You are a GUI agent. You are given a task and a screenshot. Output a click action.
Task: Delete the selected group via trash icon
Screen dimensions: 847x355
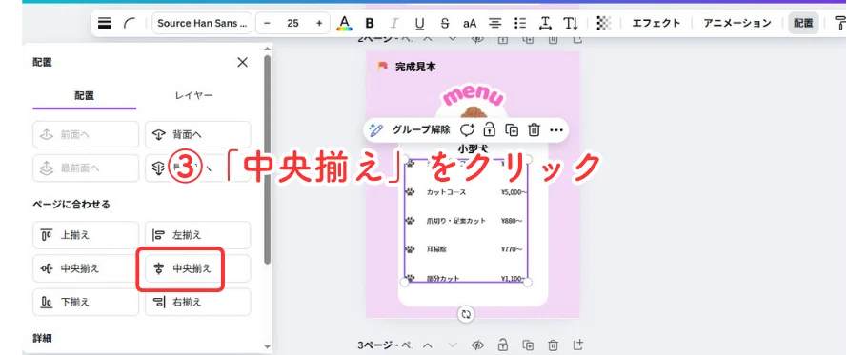[x=534, y=130]
